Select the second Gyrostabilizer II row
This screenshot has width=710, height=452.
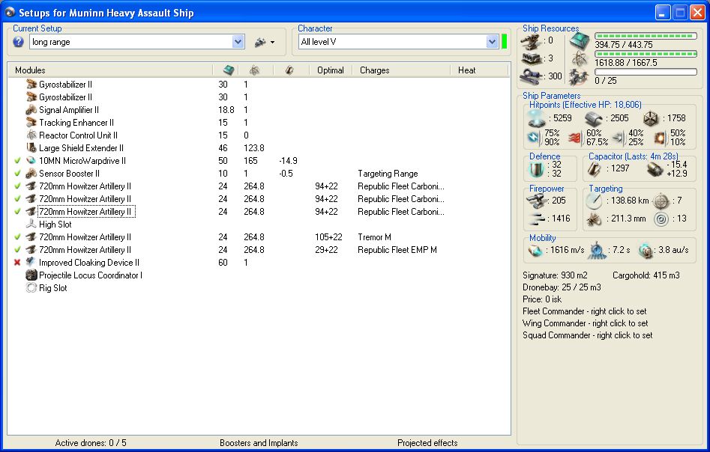click(259, 97)
